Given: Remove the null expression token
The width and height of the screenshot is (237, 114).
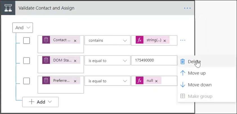Looking at the screenshot, I should tap(156, 81).
